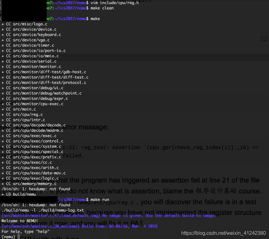Click the 'CC src/cpu/exec/arith.c' line
The height and width of the screenshot is (239, 269).
click(x=30, y=167)
